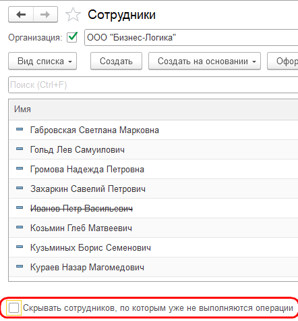The width and height of the screenshot is (298, 321).
Task: Click the partially visible Офор... button
Action: coord(282,61)
